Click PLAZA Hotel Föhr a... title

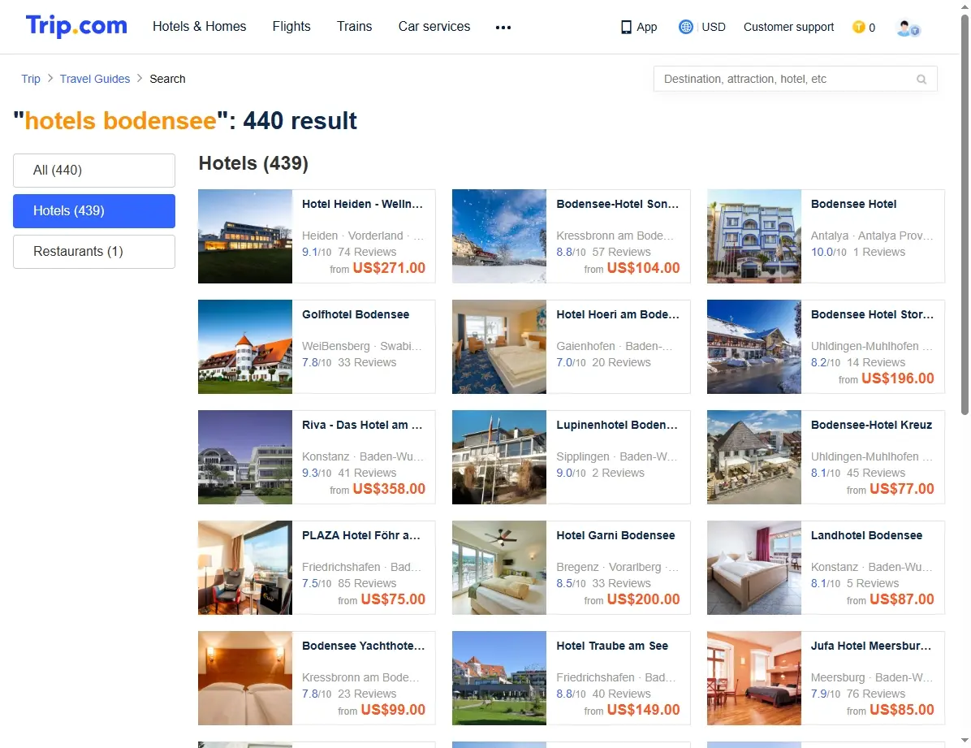point(361,535)
